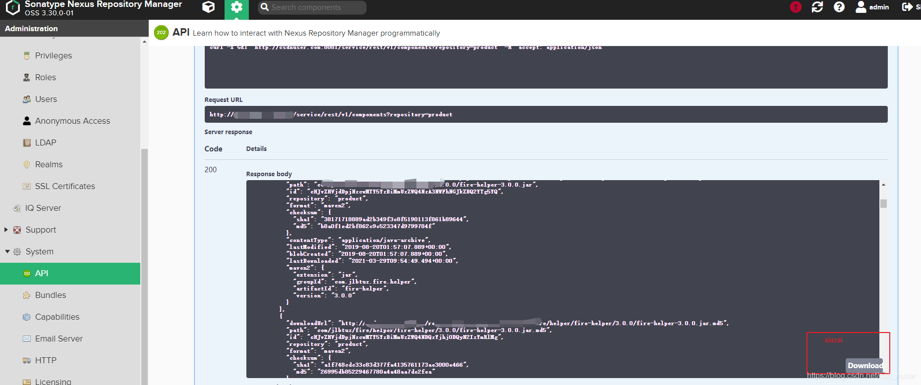
Task: Click the Users group icon
Action: (27, 99)
